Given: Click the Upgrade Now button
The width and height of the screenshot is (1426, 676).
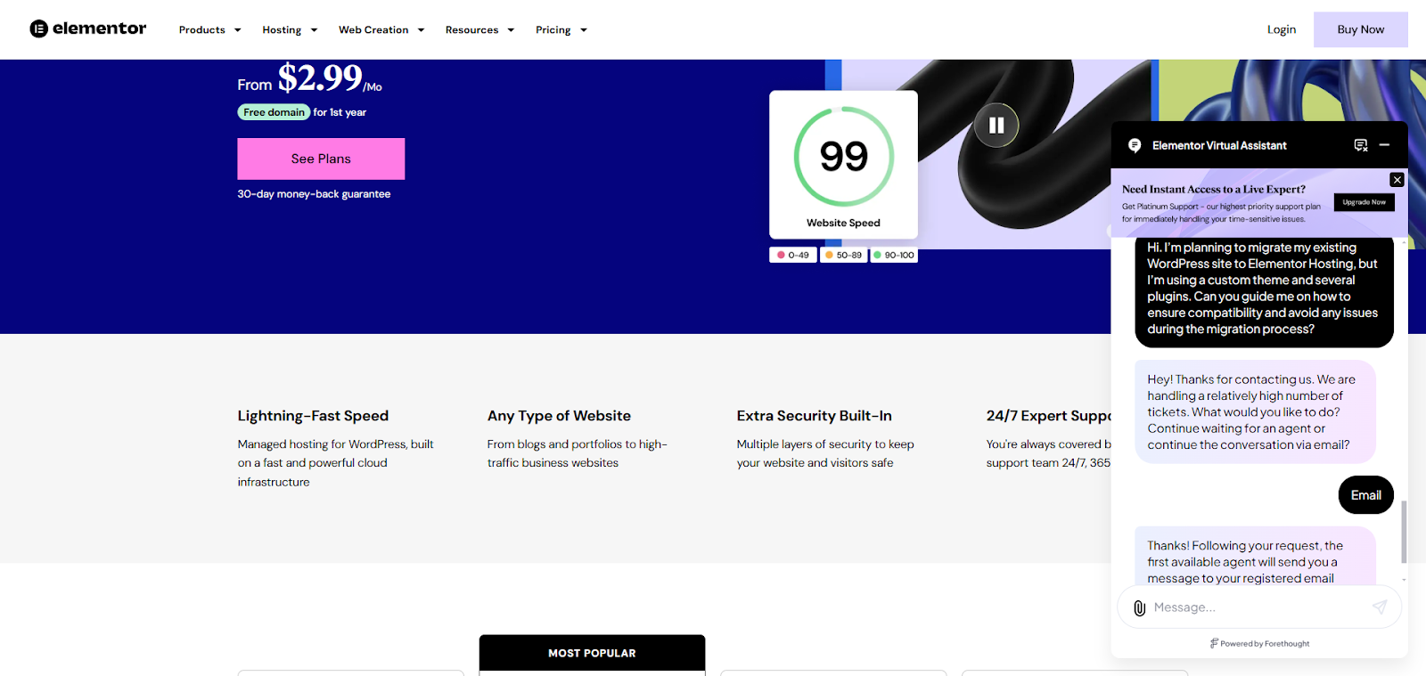Looking at the screenshot, I should [x=1365, y=202].
